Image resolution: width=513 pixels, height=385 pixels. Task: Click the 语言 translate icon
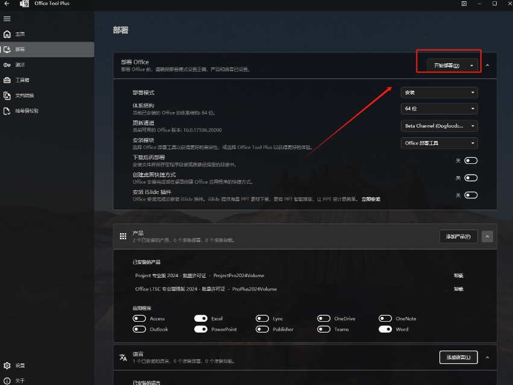123,357
